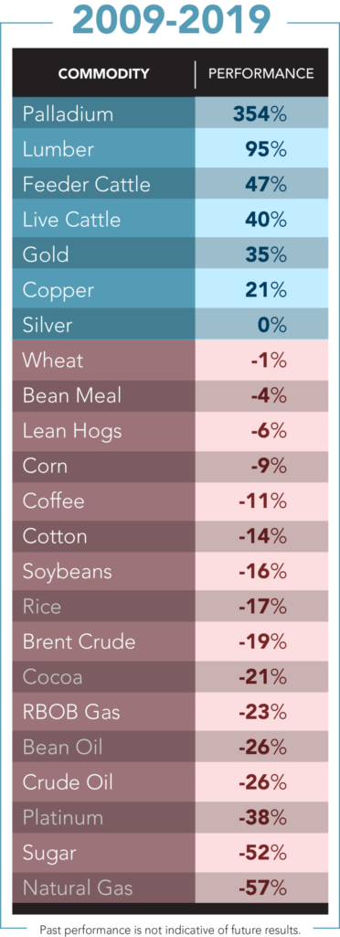340x937 pixels.
Task: Select the Coffee -11% value
Action: (x=262, y=501)
